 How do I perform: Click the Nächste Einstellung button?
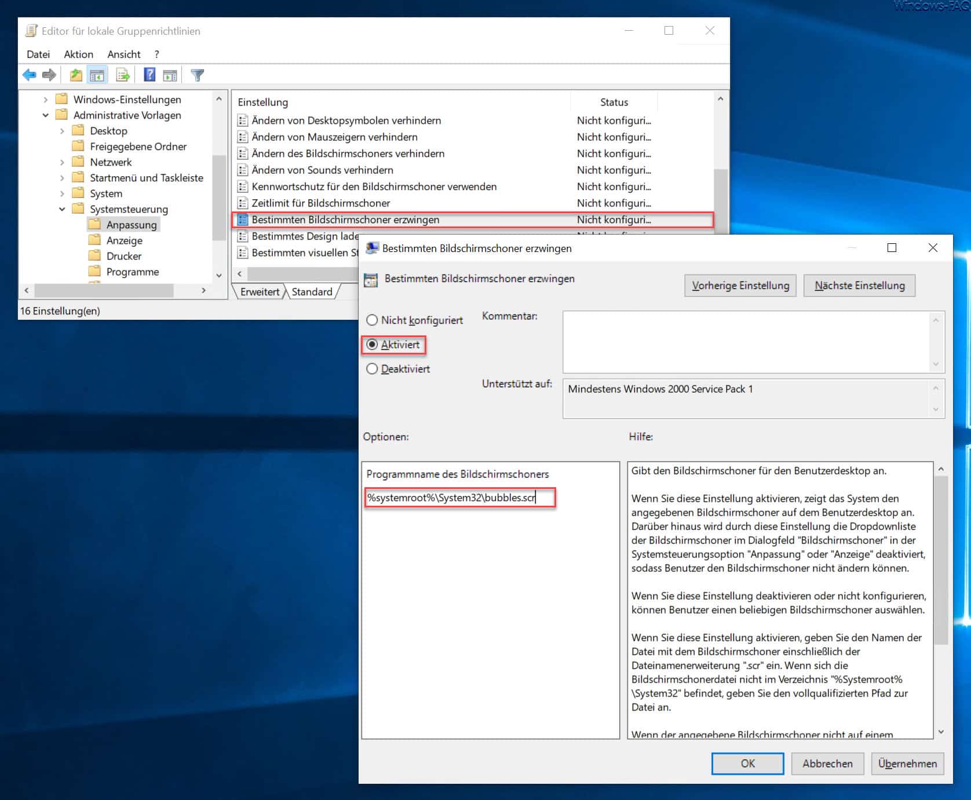(x=859, y=286)
